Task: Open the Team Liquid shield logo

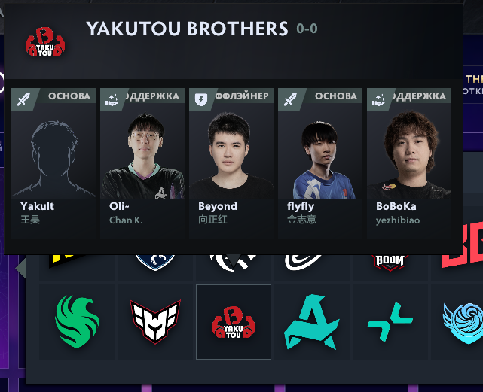Action: [155, 262]
